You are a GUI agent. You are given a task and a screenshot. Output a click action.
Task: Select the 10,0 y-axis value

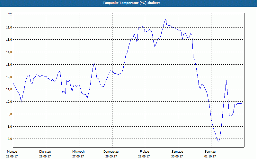tap(9, 102)
